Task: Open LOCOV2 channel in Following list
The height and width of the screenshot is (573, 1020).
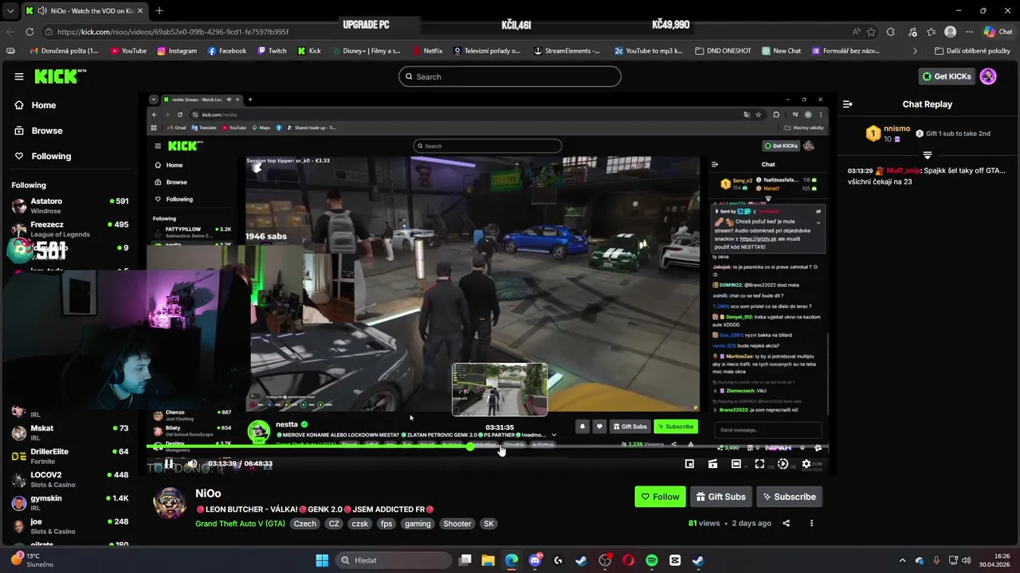Action: (x=69, y=479)
